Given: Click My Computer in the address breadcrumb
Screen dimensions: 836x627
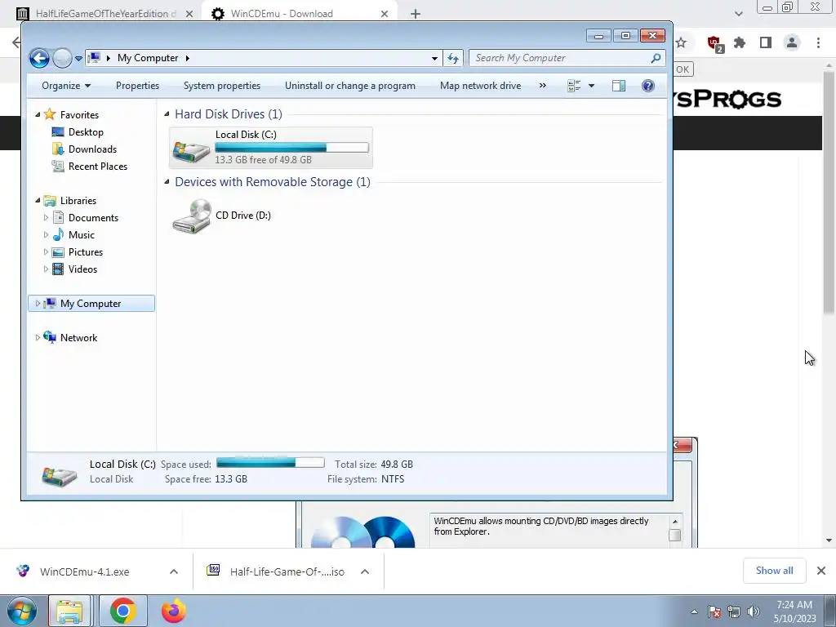Looking at the screenshot, I should pyautogui.click(x=148, y=58).
